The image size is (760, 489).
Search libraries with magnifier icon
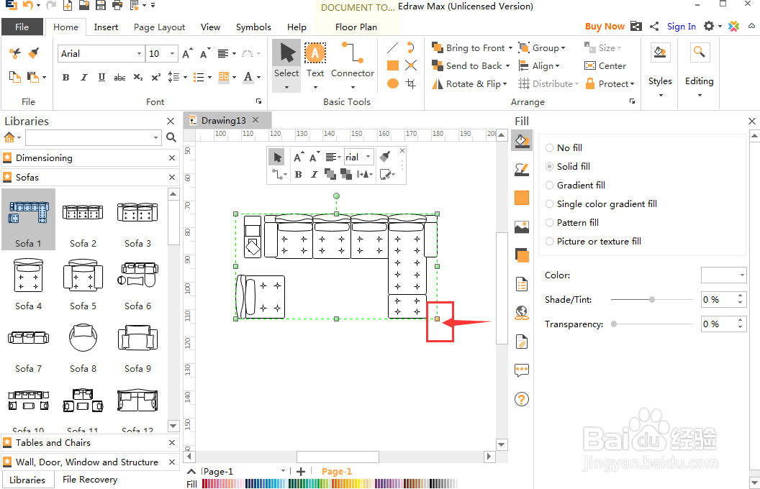[171, 137]
